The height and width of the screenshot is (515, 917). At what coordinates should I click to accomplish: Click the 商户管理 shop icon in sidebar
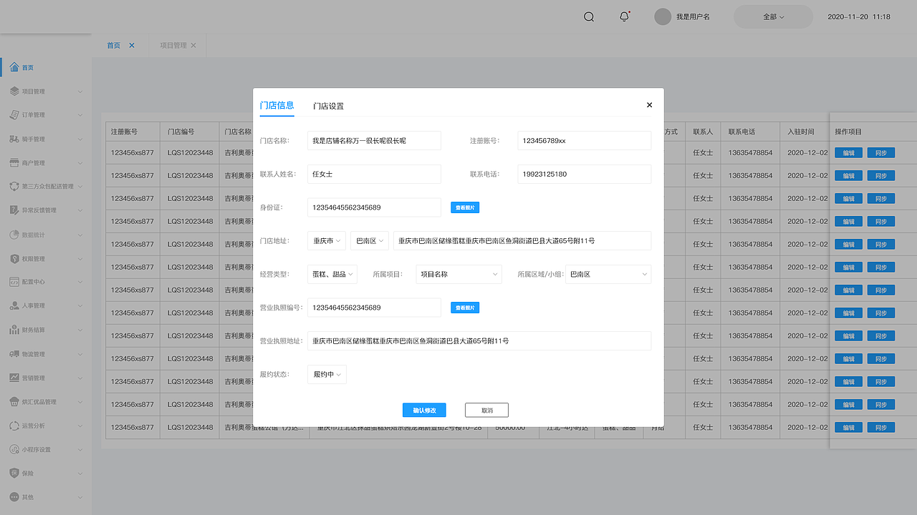click(x=14, y=163)
